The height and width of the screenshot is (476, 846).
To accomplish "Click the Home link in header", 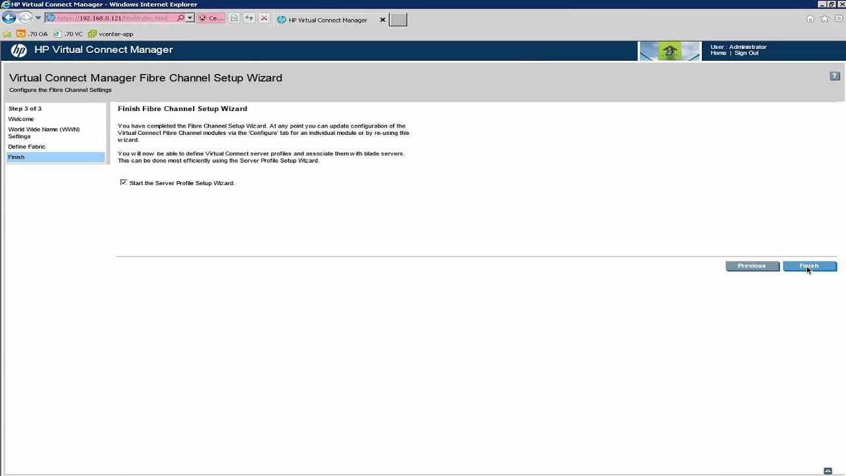I will [718, 53].
